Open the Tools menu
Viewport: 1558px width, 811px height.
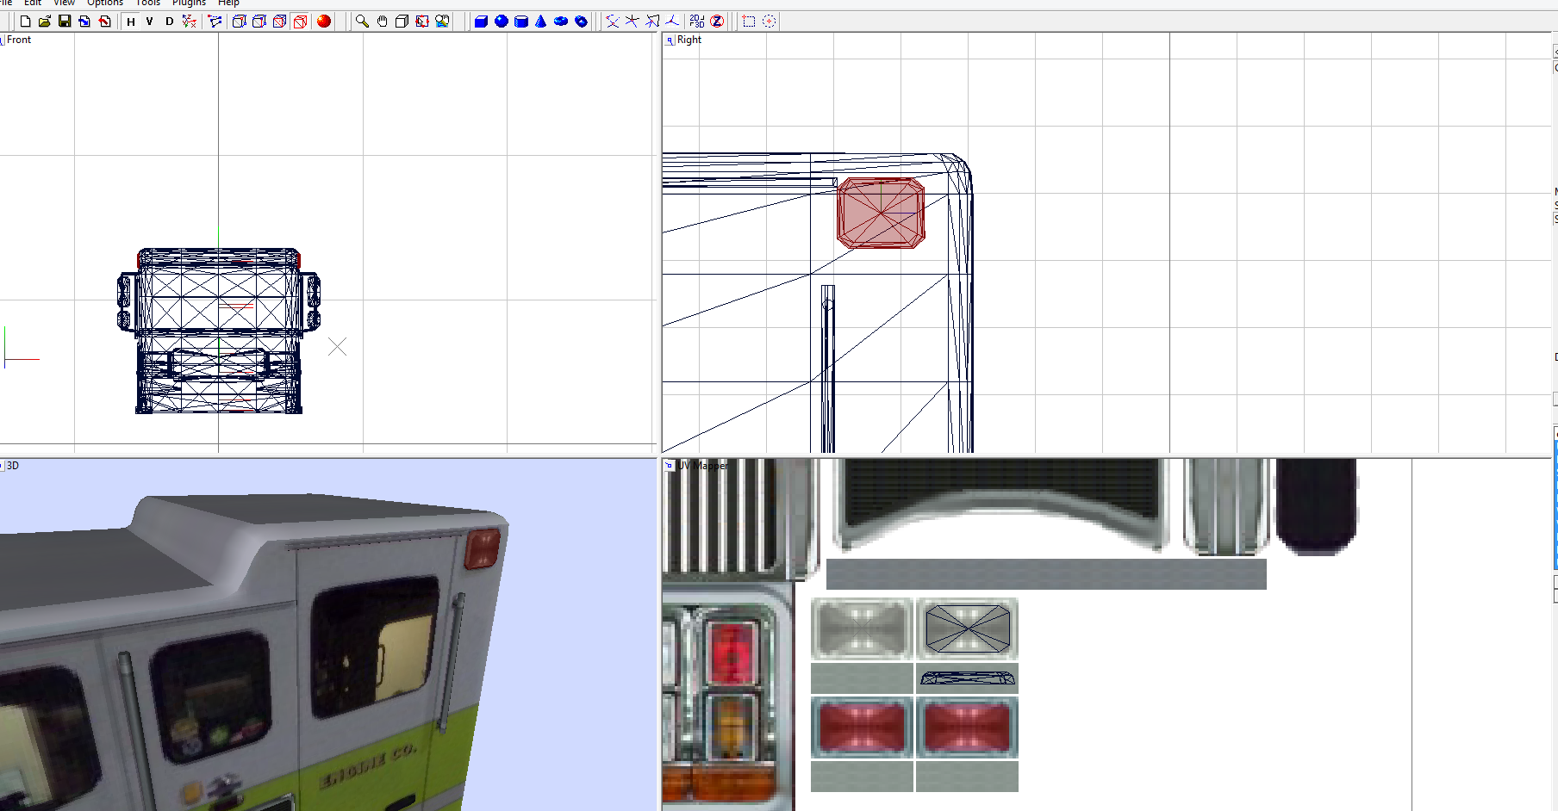tap(147, 3)
